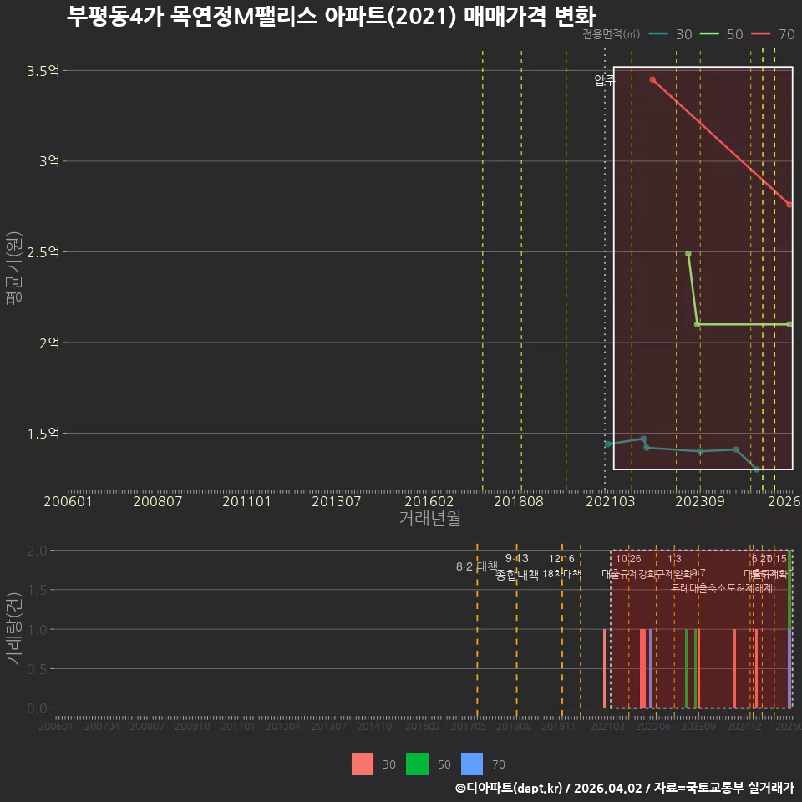The image size is (802, 802).
Task: Click the 평균가(원) axis title
Action: (x=14, y=268)
